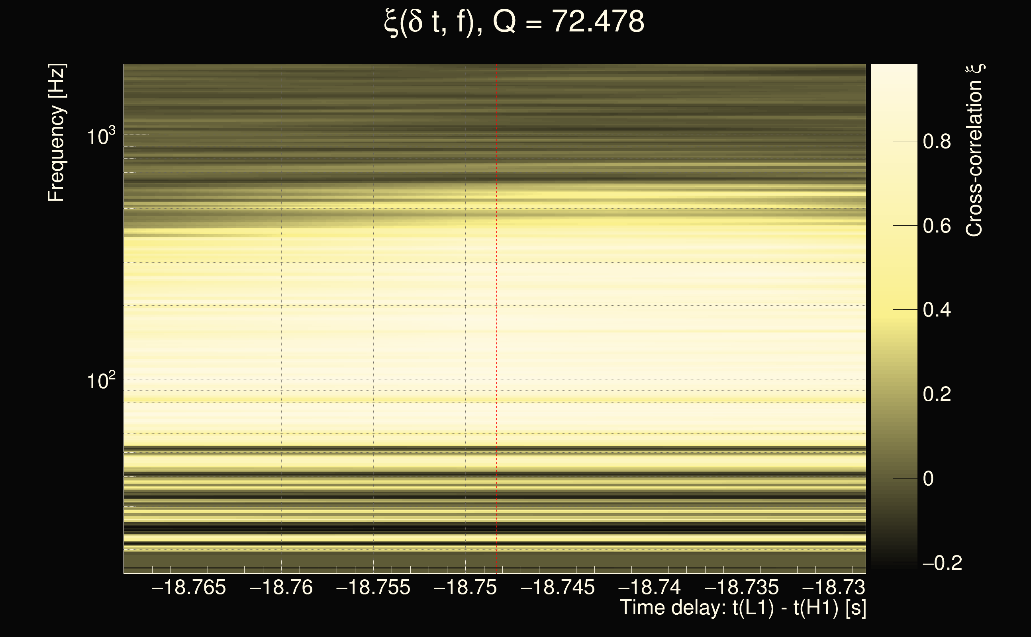The image size is (1031, 637).
Task: Click the -18.745 x-axis tick label
Action: pyautogui.click(x=558, y=587)
